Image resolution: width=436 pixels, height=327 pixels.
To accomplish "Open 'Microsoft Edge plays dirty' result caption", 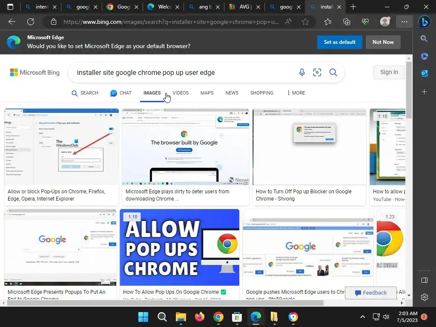I will click(x=178, y=195).
